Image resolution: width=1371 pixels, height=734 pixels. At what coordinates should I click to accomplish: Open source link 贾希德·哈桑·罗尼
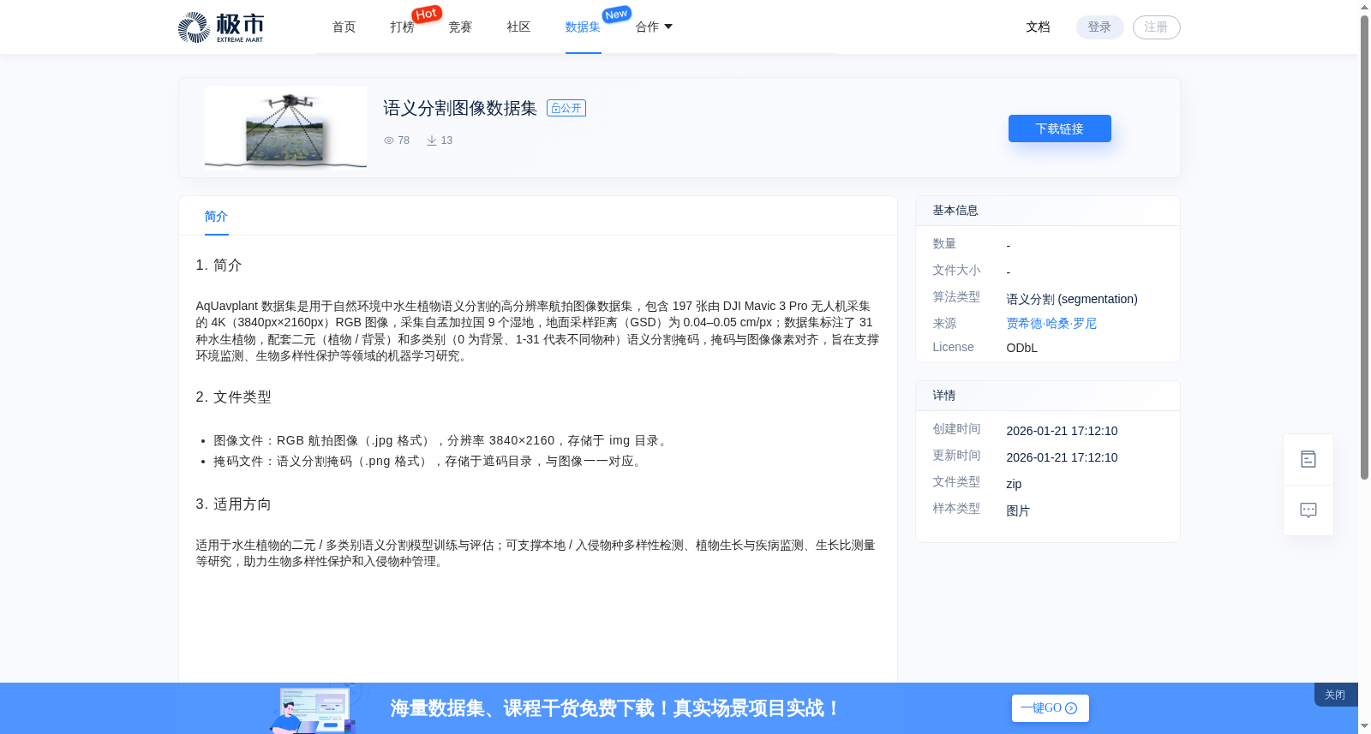pos(1051,324)
